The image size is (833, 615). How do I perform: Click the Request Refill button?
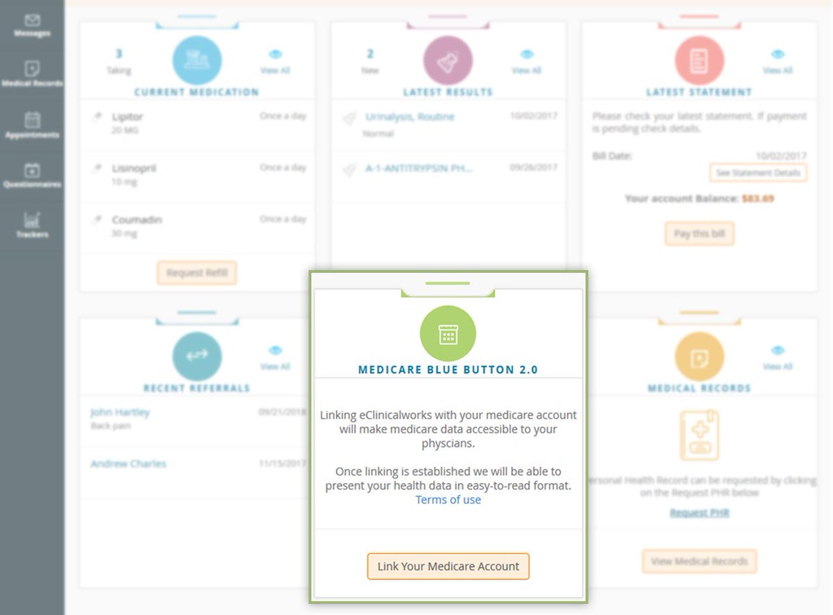(197, 273)
